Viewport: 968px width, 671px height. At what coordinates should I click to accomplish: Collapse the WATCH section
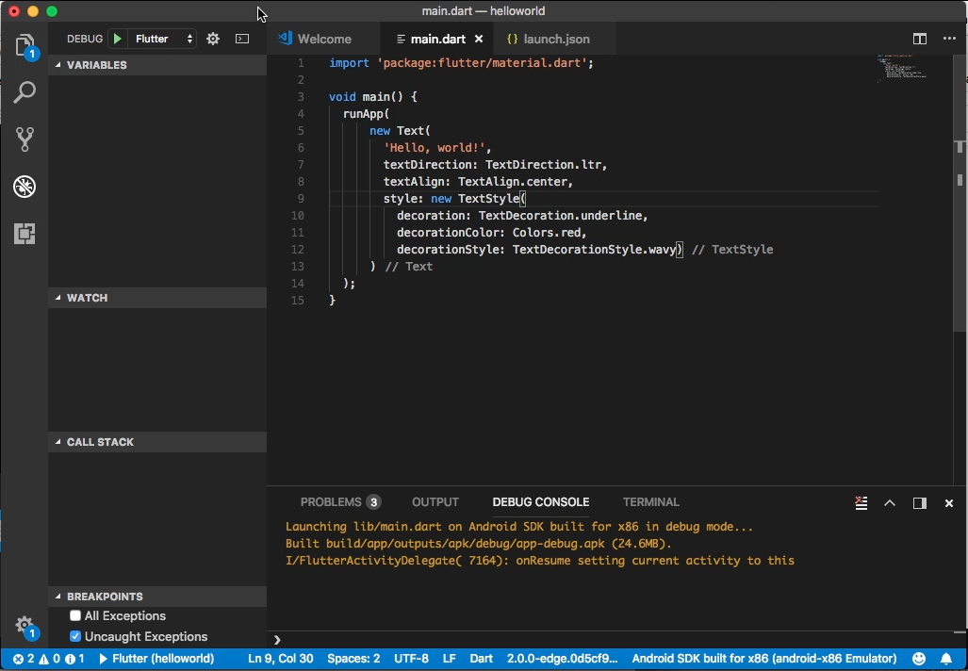(x=157, y=298)
